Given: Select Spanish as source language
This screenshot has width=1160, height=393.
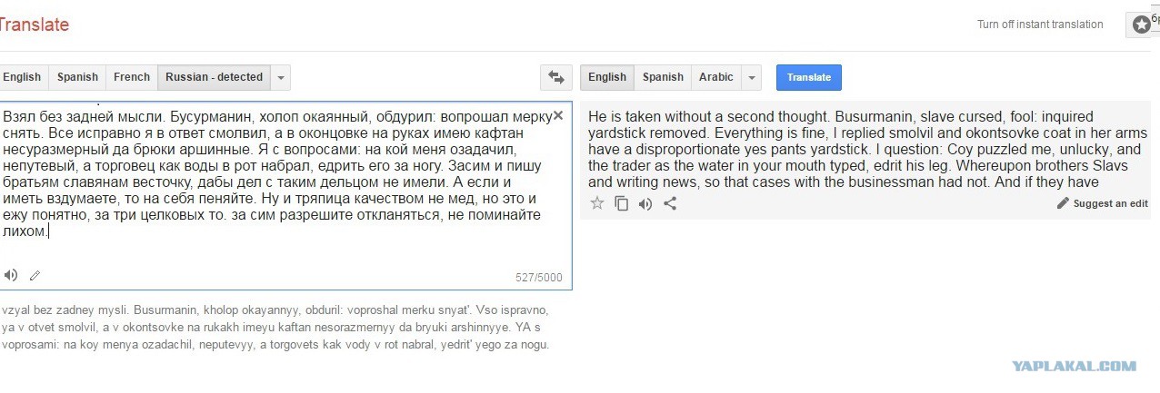Looking at the screenshot, I should point(77,77).
